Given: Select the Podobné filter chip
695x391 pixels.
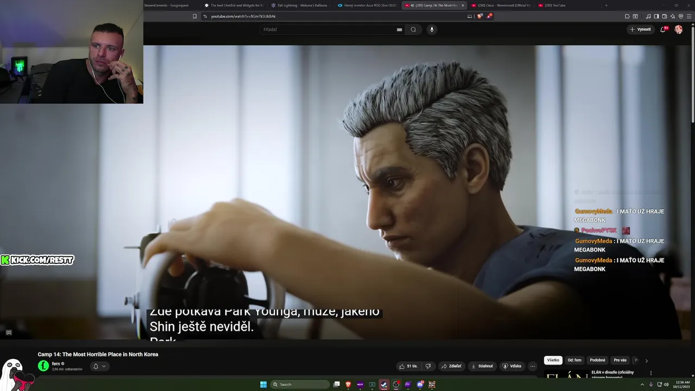Looking at the screenshot, I should 597,360.
